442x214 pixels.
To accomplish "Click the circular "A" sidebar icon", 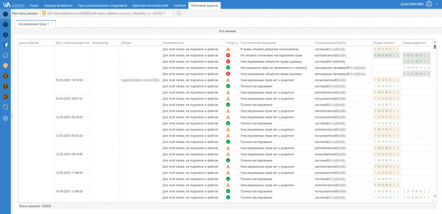I will point(5,35).
